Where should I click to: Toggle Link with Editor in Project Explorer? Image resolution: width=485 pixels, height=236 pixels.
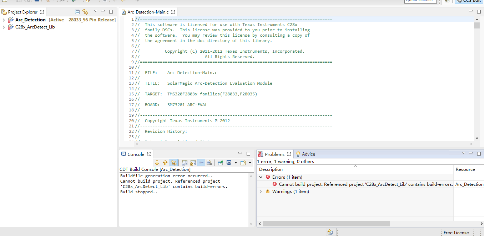85,12
